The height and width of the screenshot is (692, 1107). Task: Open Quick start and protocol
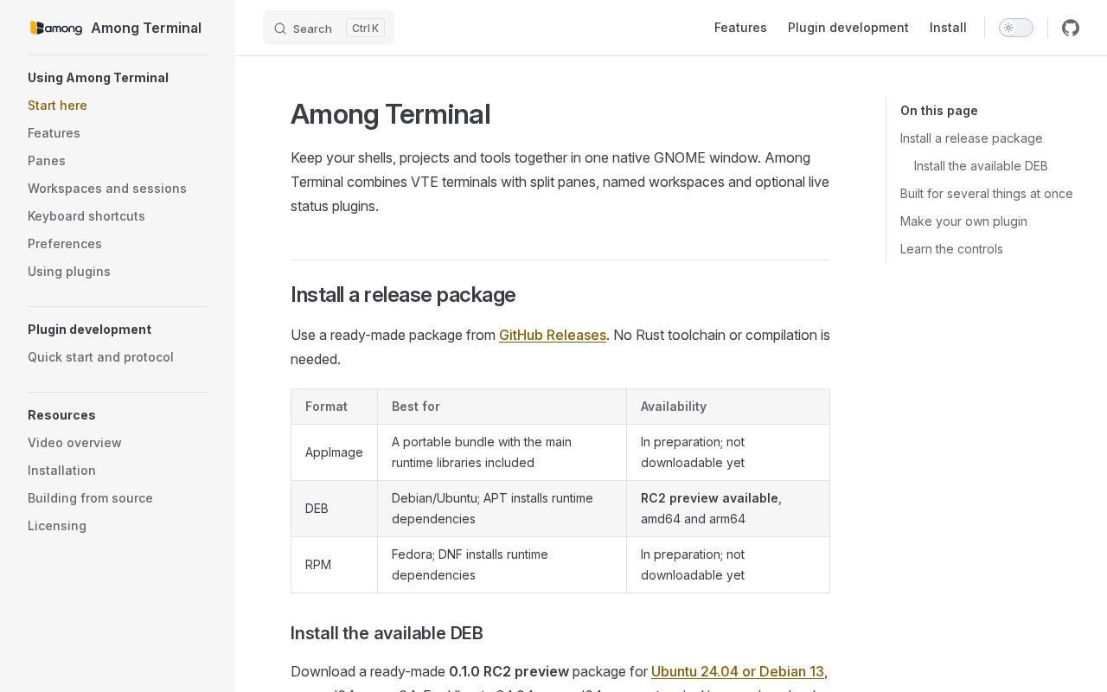click(100, 357)
